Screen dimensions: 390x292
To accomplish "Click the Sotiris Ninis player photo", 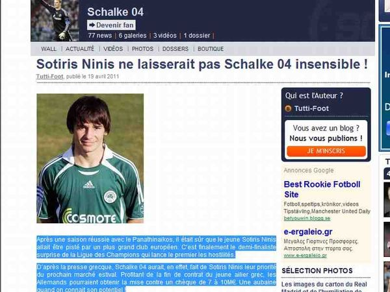I will click(x=90, y=158).
